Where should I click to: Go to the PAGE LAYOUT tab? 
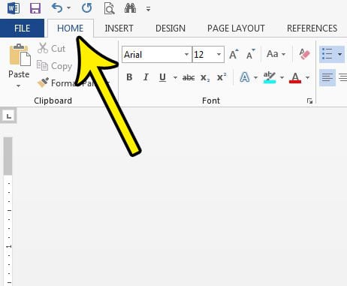coord(236,29)
